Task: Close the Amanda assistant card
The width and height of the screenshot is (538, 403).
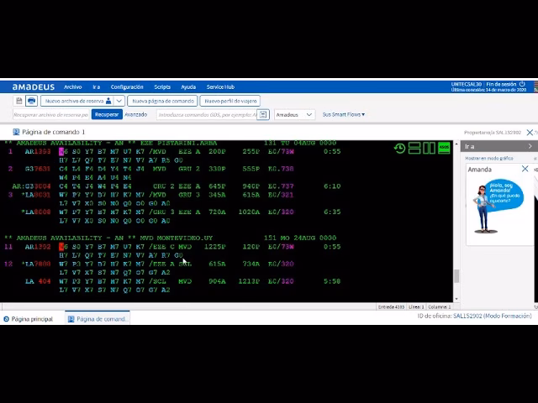Action: pyautogui.click(x=525, y=169)
